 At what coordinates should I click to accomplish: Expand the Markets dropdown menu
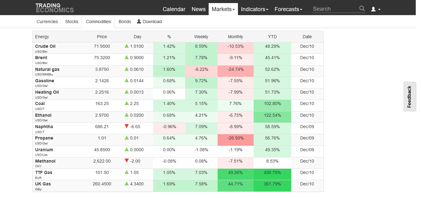(x=223, y=9)
